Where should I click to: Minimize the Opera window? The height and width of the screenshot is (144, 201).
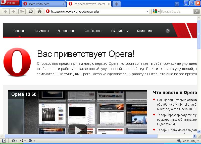[186, 3]
